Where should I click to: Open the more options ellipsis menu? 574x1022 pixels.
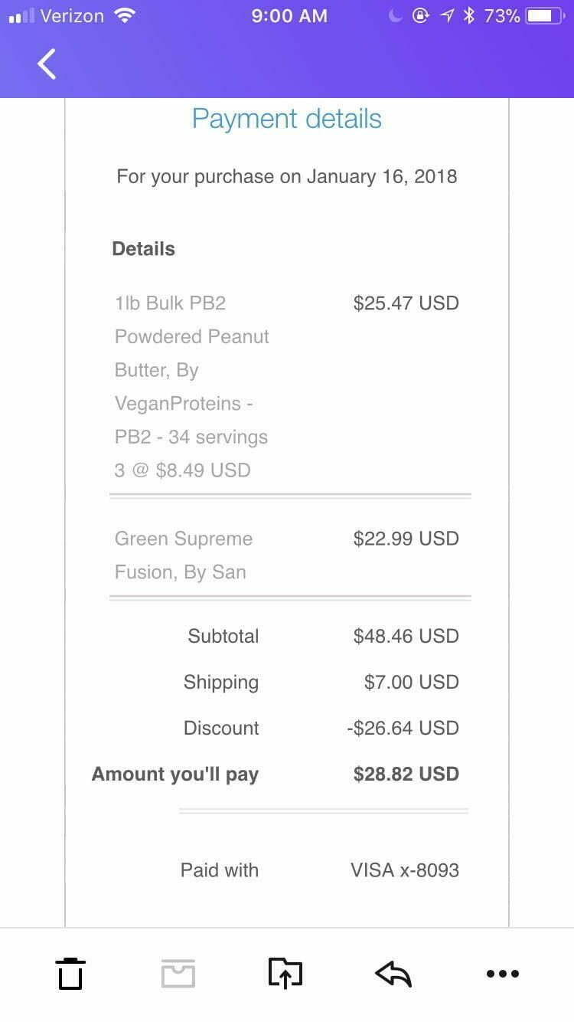click(502, 974)
